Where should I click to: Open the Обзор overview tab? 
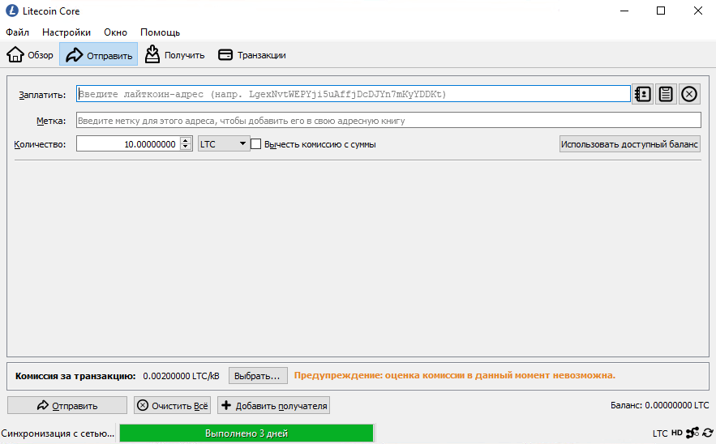tap(31, 55)
